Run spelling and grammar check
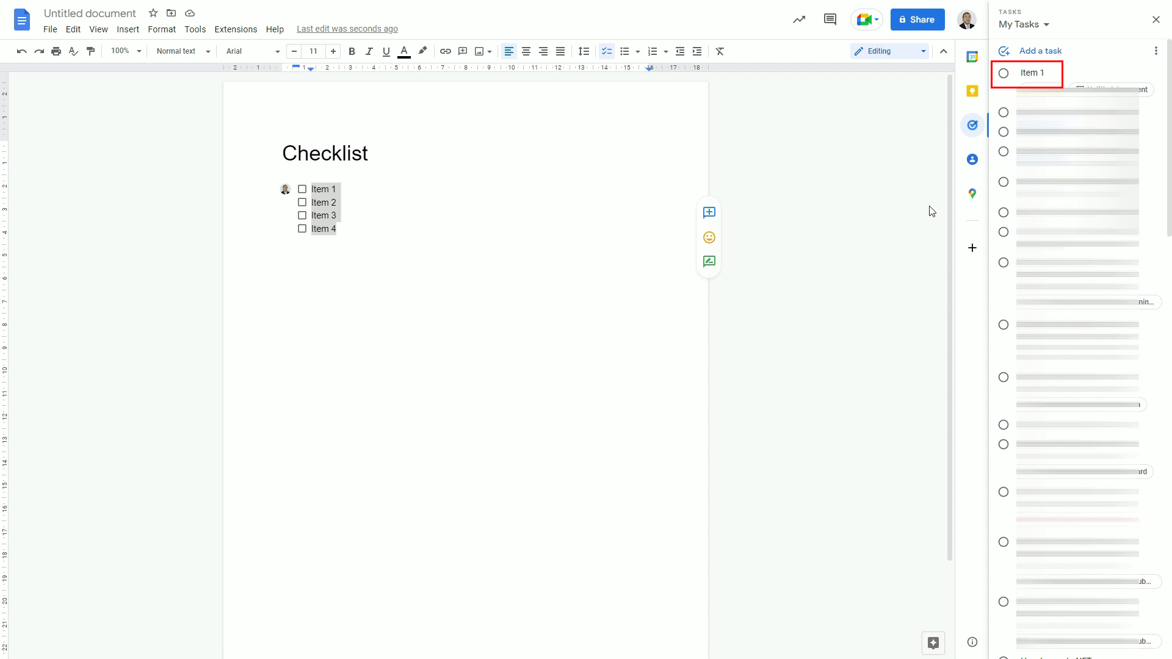The image size is (1172, 659). click(73, 51)
